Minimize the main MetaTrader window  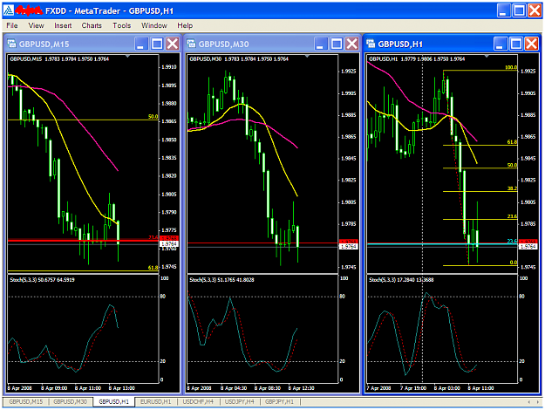click(503, 10)
